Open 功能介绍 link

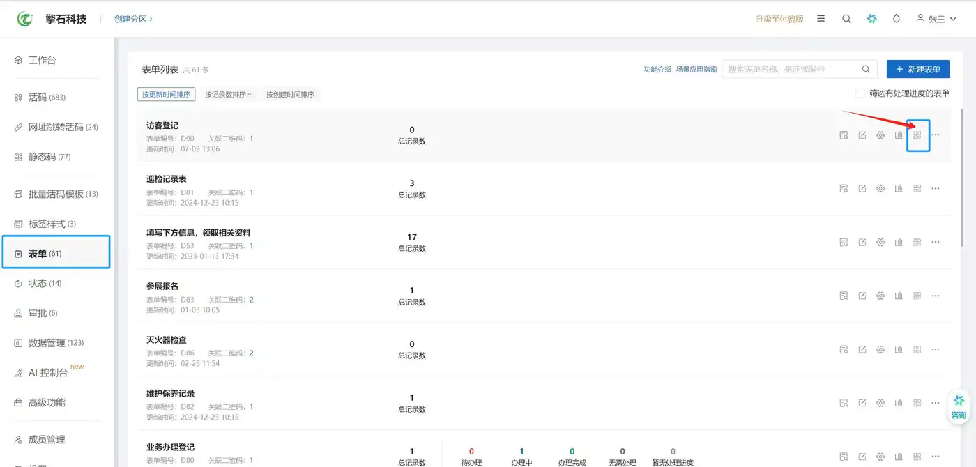click(657, 69)
